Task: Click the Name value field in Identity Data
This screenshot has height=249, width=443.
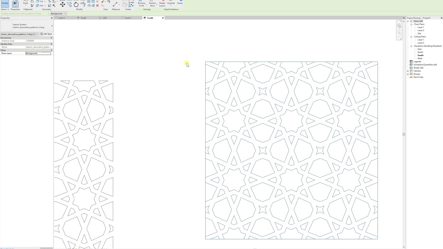Action: 38,47
